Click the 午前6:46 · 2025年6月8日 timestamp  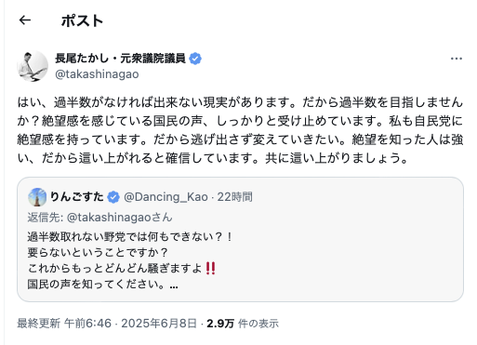point(130,324)
